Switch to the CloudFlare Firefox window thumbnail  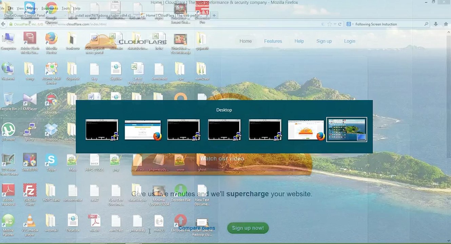[306, 130]
